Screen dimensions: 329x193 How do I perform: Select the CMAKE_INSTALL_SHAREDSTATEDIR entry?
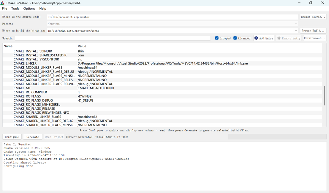40,55
